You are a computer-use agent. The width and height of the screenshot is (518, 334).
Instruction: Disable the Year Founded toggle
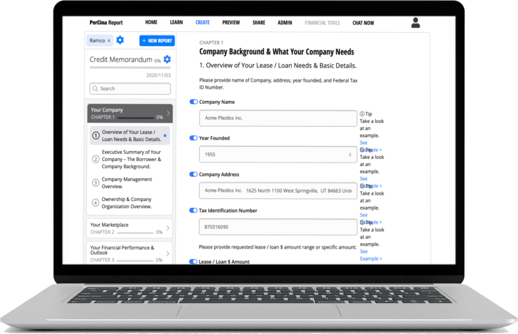click(193, 138)
